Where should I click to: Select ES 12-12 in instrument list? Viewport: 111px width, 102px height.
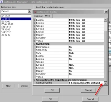16,21
